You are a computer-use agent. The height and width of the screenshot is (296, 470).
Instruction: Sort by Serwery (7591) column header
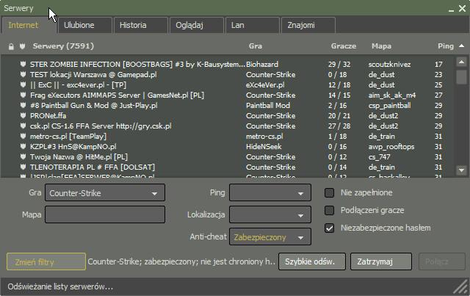coord(63,46)
